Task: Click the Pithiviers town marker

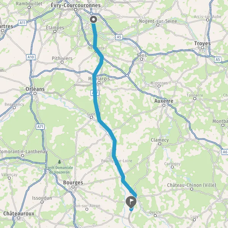Action: [x=62, y=62]
